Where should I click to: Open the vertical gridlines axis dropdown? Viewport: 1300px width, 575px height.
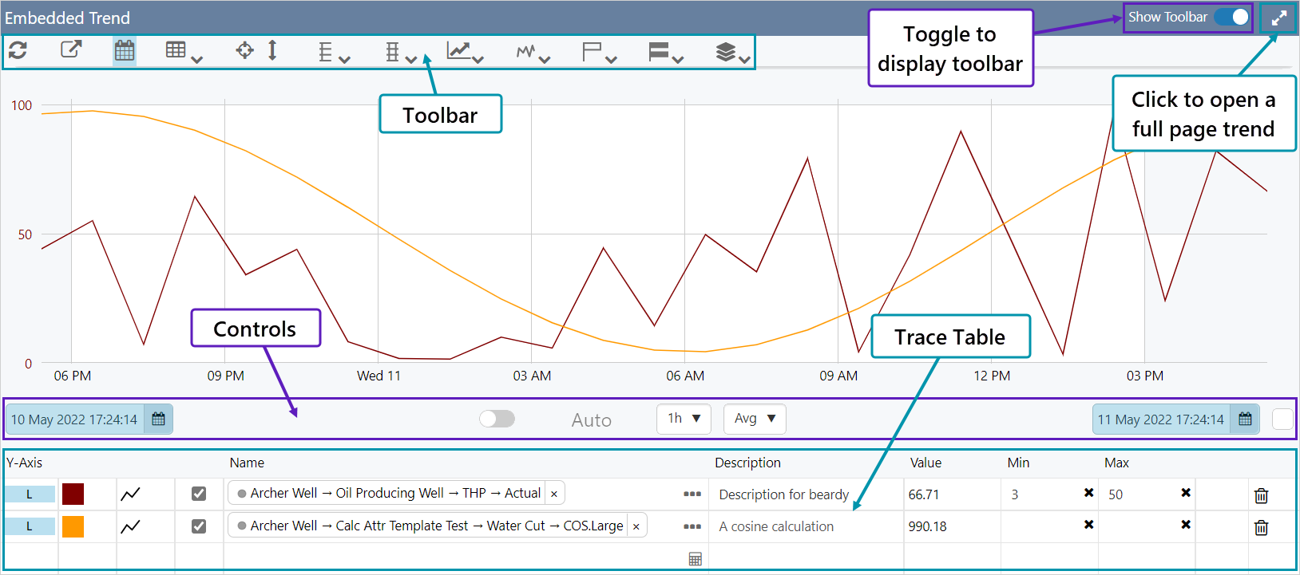(401, 53)
